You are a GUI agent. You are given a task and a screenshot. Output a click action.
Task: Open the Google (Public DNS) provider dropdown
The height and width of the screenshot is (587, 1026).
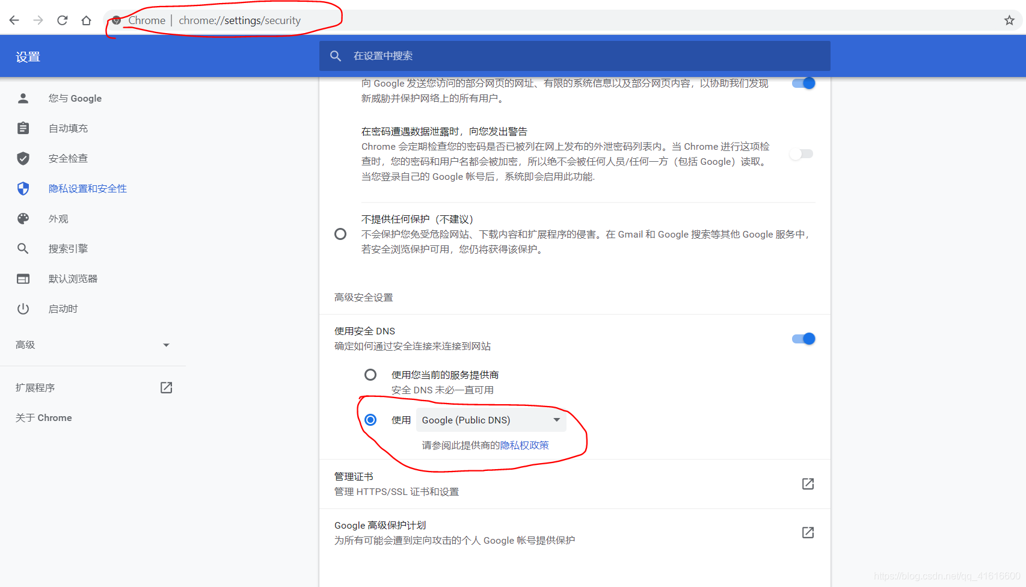coord(491,420)
